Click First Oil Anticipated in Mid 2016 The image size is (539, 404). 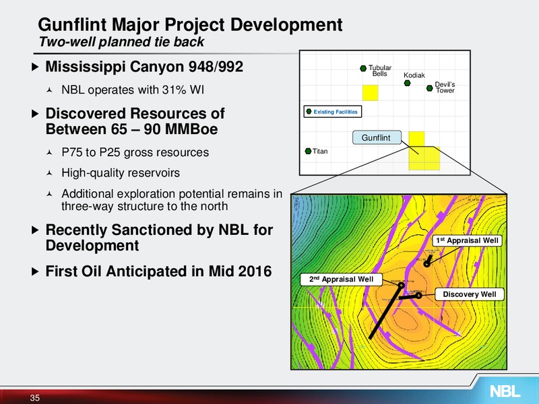[x=158, y=271]
